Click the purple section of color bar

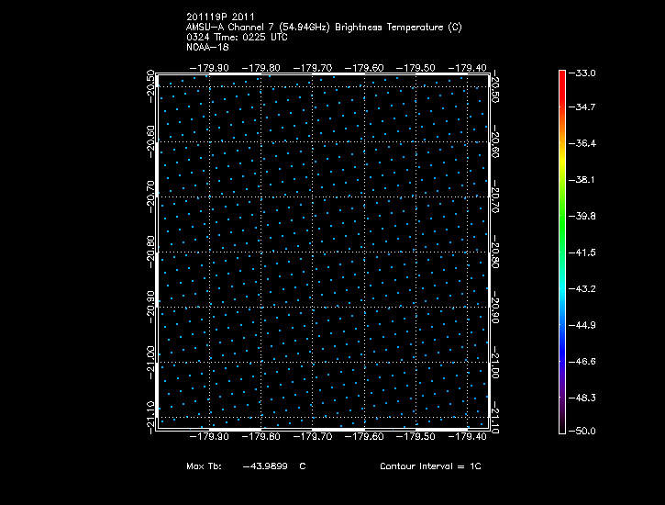[561, 395]
